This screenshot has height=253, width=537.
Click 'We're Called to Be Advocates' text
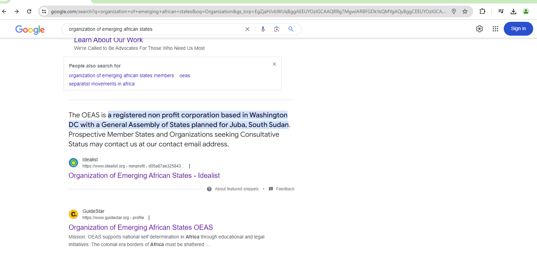click(139, 48)
